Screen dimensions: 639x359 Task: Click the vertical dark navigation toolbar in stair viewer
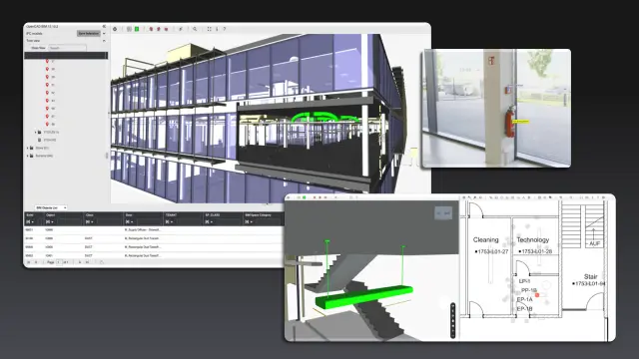point(452,320)
